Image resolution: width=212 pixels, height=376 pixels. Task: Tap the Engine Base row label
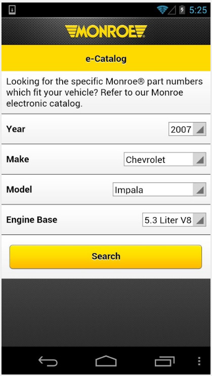coord(32,220)
